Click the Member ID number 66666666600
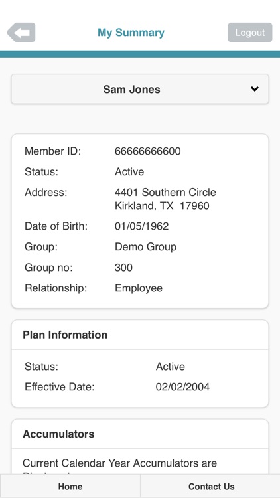 tap(147, 151)
